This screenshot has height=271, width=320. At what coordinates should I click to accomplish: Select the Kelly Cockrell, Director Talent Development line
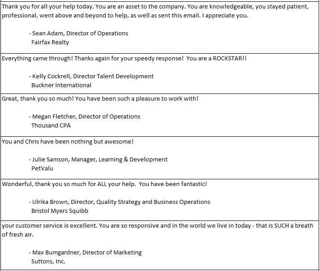coord(91,76)
